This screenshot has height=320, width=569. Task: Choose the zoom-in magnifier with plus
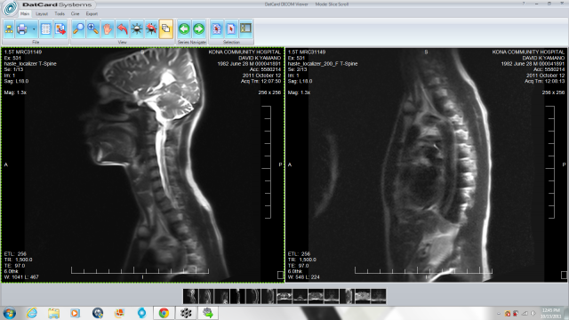tap(92, 28)
